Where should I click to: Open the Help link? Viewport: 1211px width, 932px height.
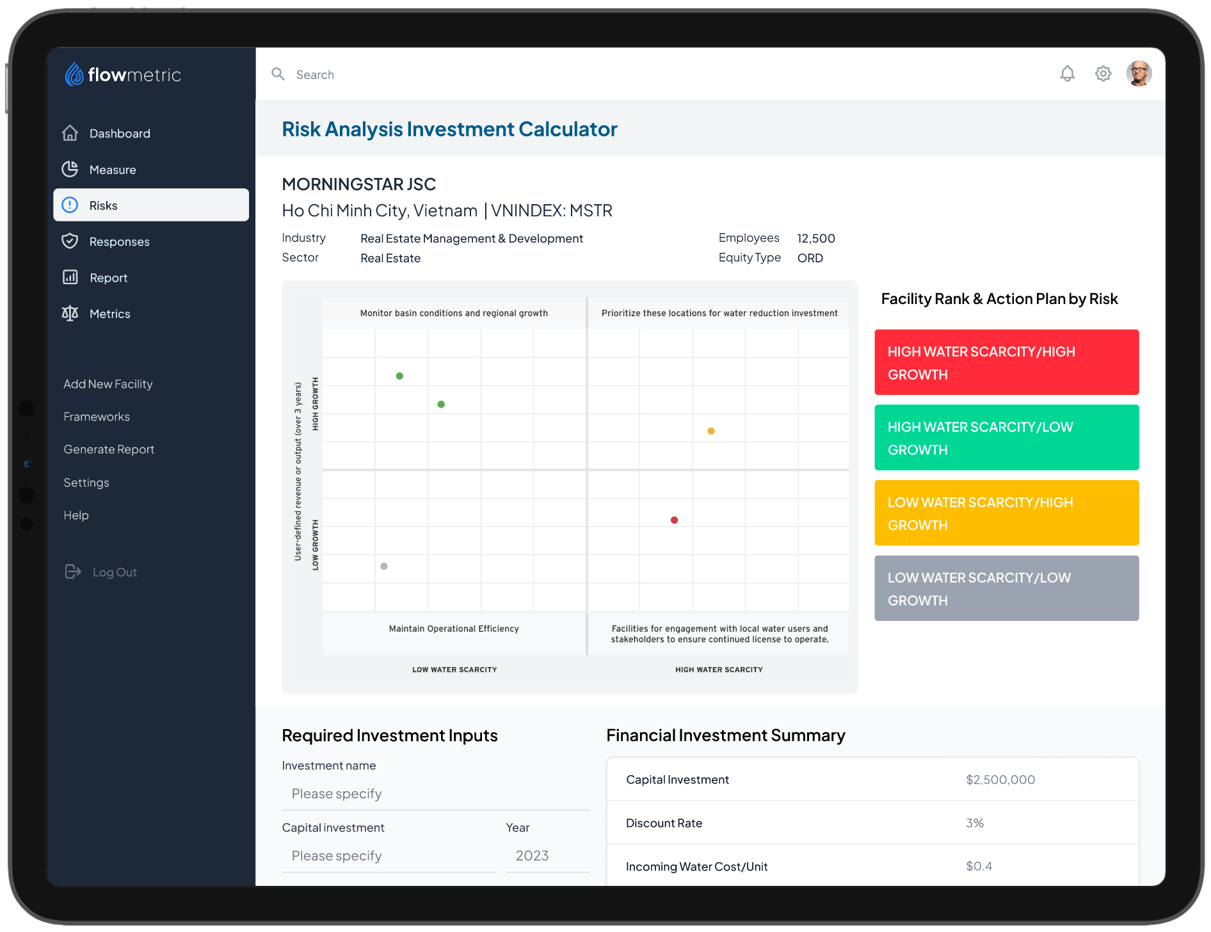(x=76, y=515)
